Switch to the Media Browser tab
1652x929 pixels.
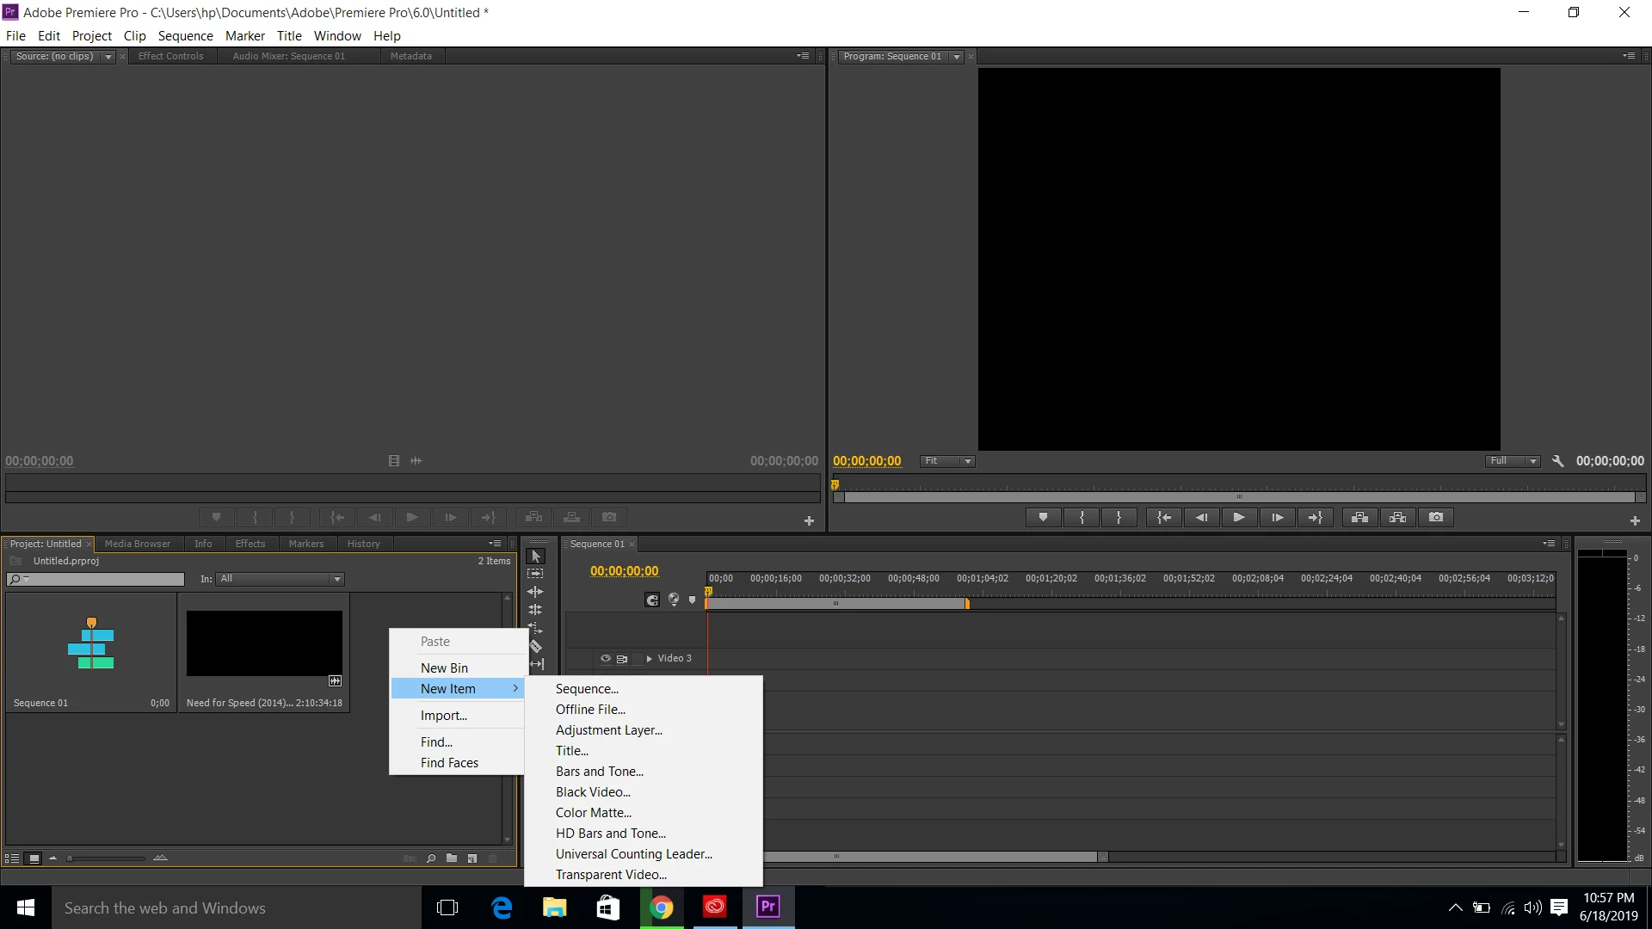click(138, 544)
